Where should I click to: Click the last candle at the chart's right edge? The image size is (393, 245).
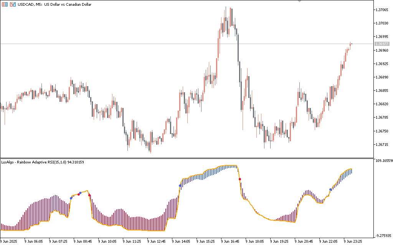(x=351, y=44)
